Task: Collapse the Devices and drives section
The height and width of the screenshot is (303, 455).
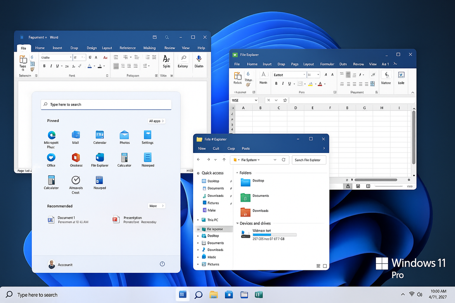Action: tap(237, 223)
